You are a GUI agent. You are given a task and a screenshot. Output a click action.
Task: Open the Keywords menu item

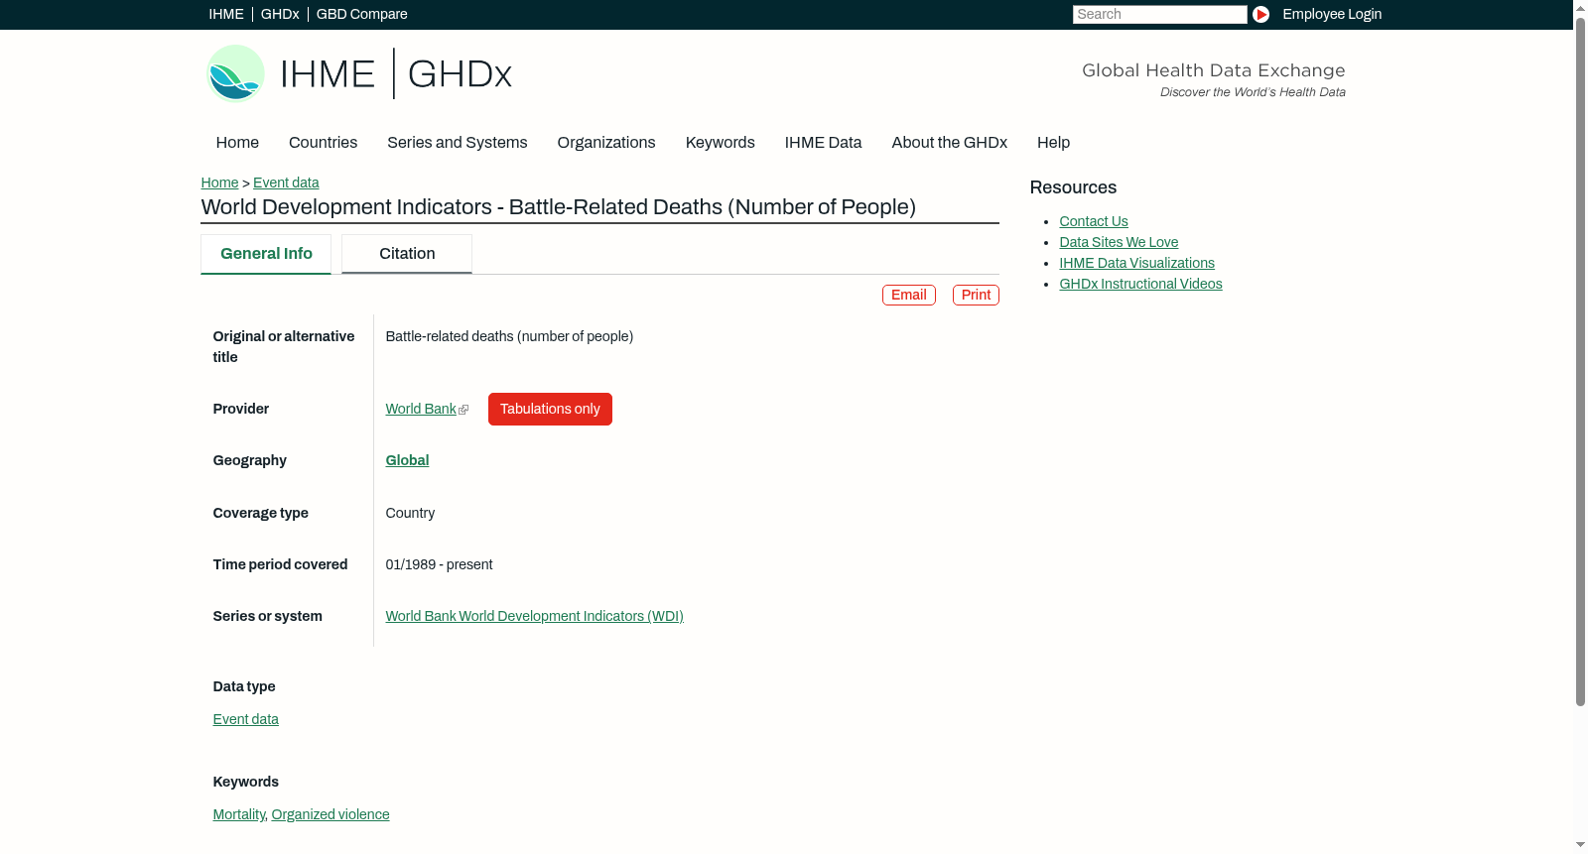(721, 143)
